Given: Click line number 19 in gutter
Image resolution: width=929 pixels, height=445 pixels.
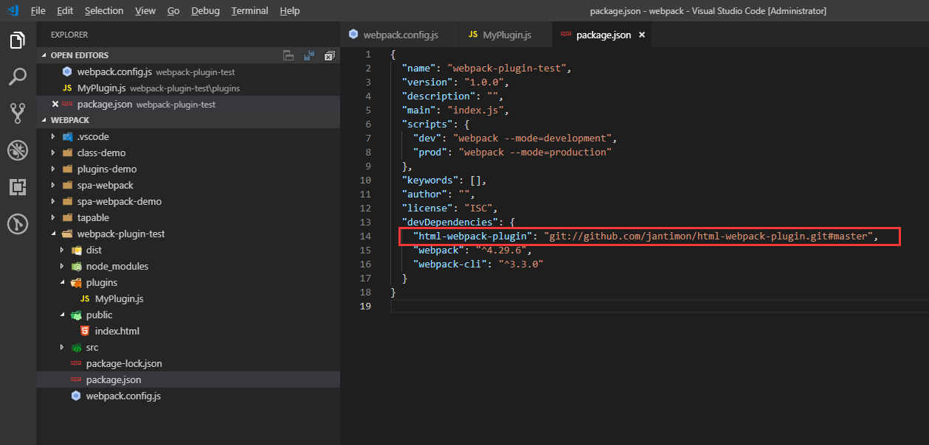Looking at the screenshot, I should [x=365, y=306].
